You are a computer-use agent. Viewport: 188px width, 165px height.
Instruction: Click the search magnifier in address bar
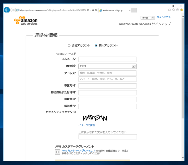[88, 10]
